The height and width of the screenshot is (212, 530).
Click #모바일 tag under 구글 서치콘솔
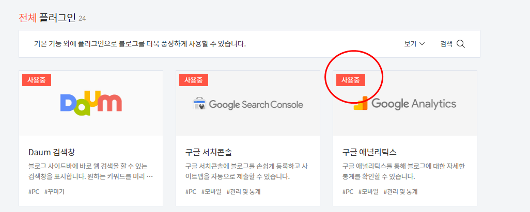(211, 192)
